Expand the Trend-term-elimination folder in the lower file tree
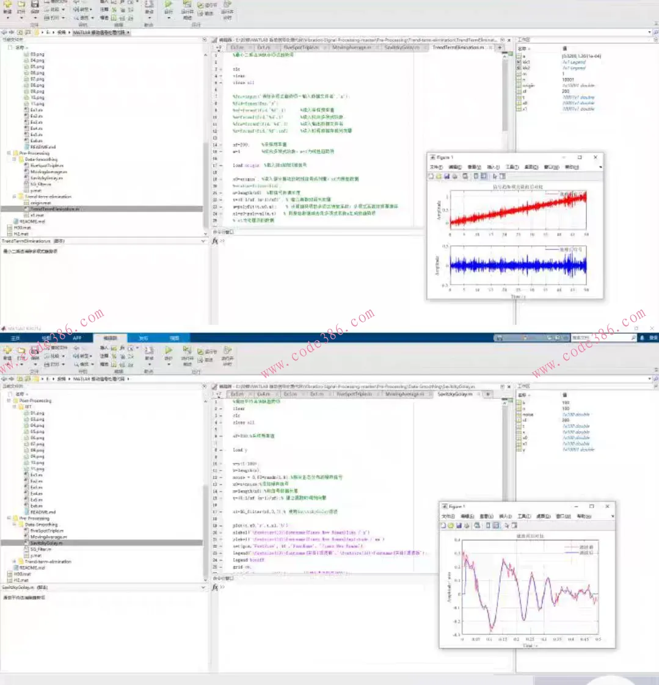659x685 pixels. click(14, 562)
